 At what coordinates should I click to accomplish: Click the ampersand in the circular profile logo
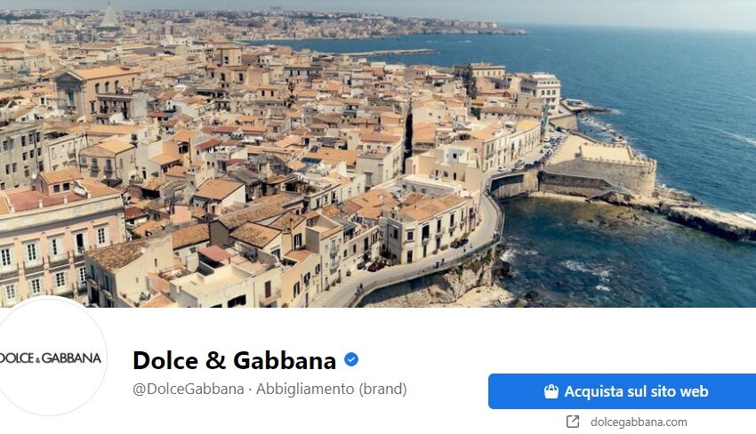tap(37, 359)
